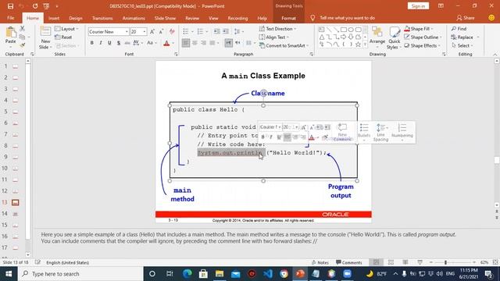This screenshot has width=500, height=281.
Task: Apply text shadow in ribbon
Action: click(118, 43)
